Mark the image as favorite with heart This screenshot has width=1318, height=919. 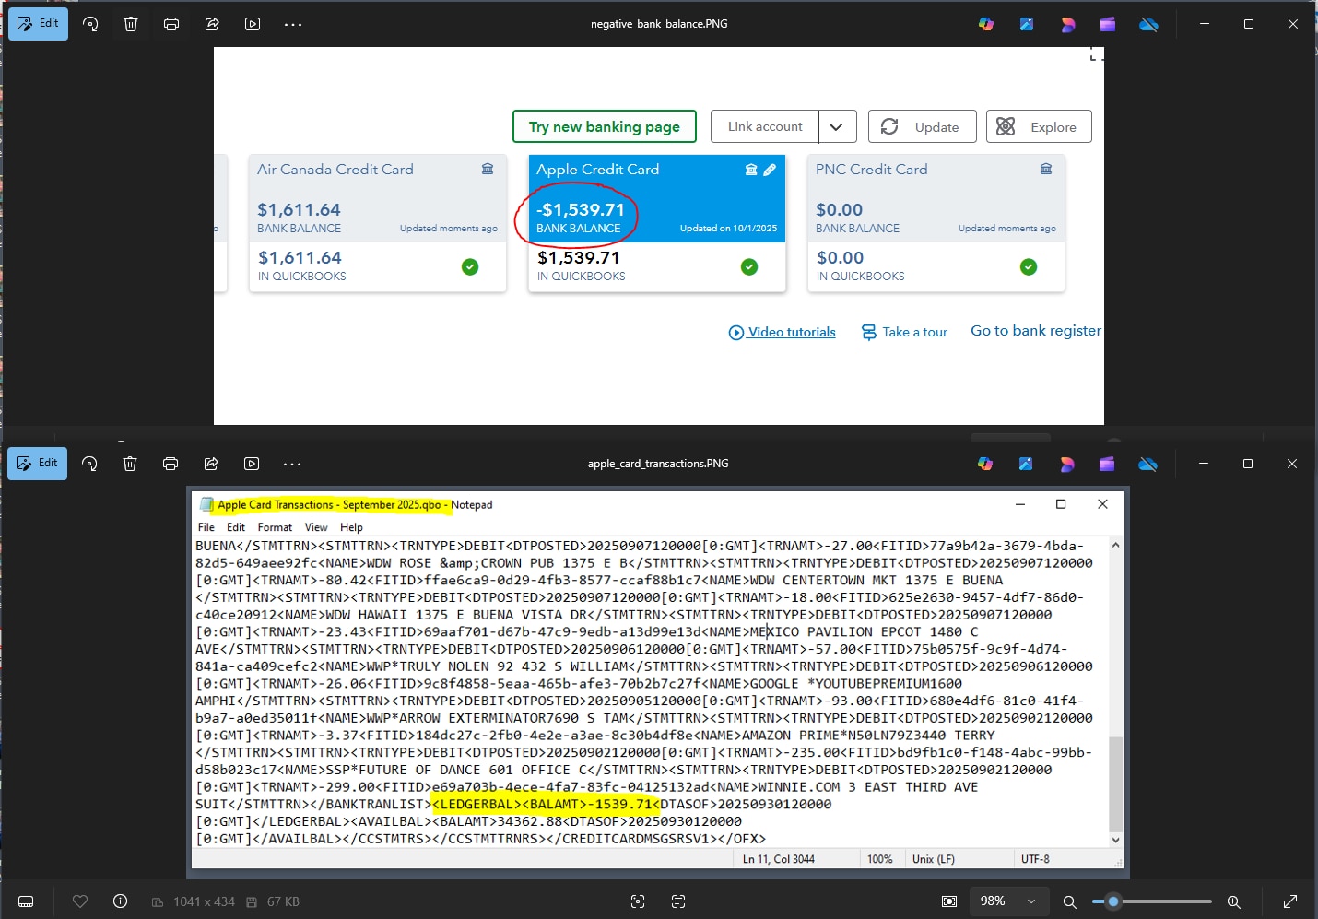click(80, 901)
